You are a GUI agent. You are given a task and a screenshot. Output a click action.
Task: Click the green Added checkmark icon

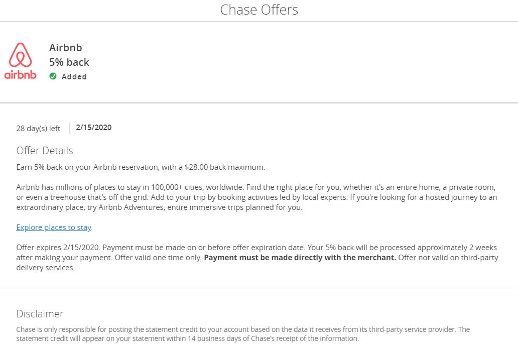tap(53, 76)
